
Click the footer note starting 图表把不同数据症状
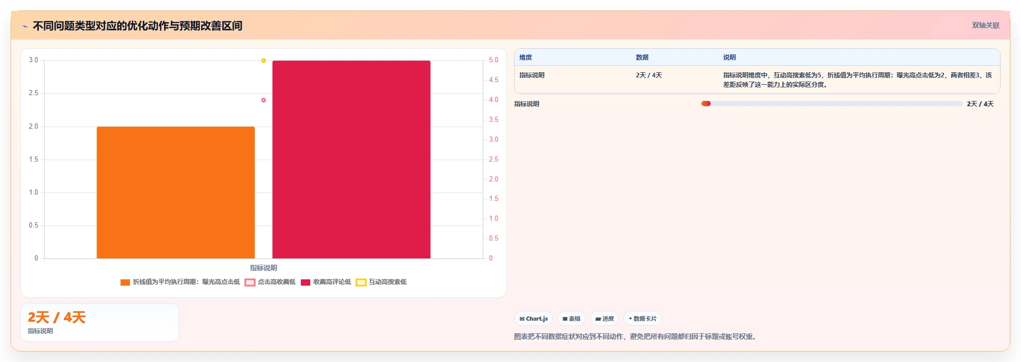(x=636, y=336)
